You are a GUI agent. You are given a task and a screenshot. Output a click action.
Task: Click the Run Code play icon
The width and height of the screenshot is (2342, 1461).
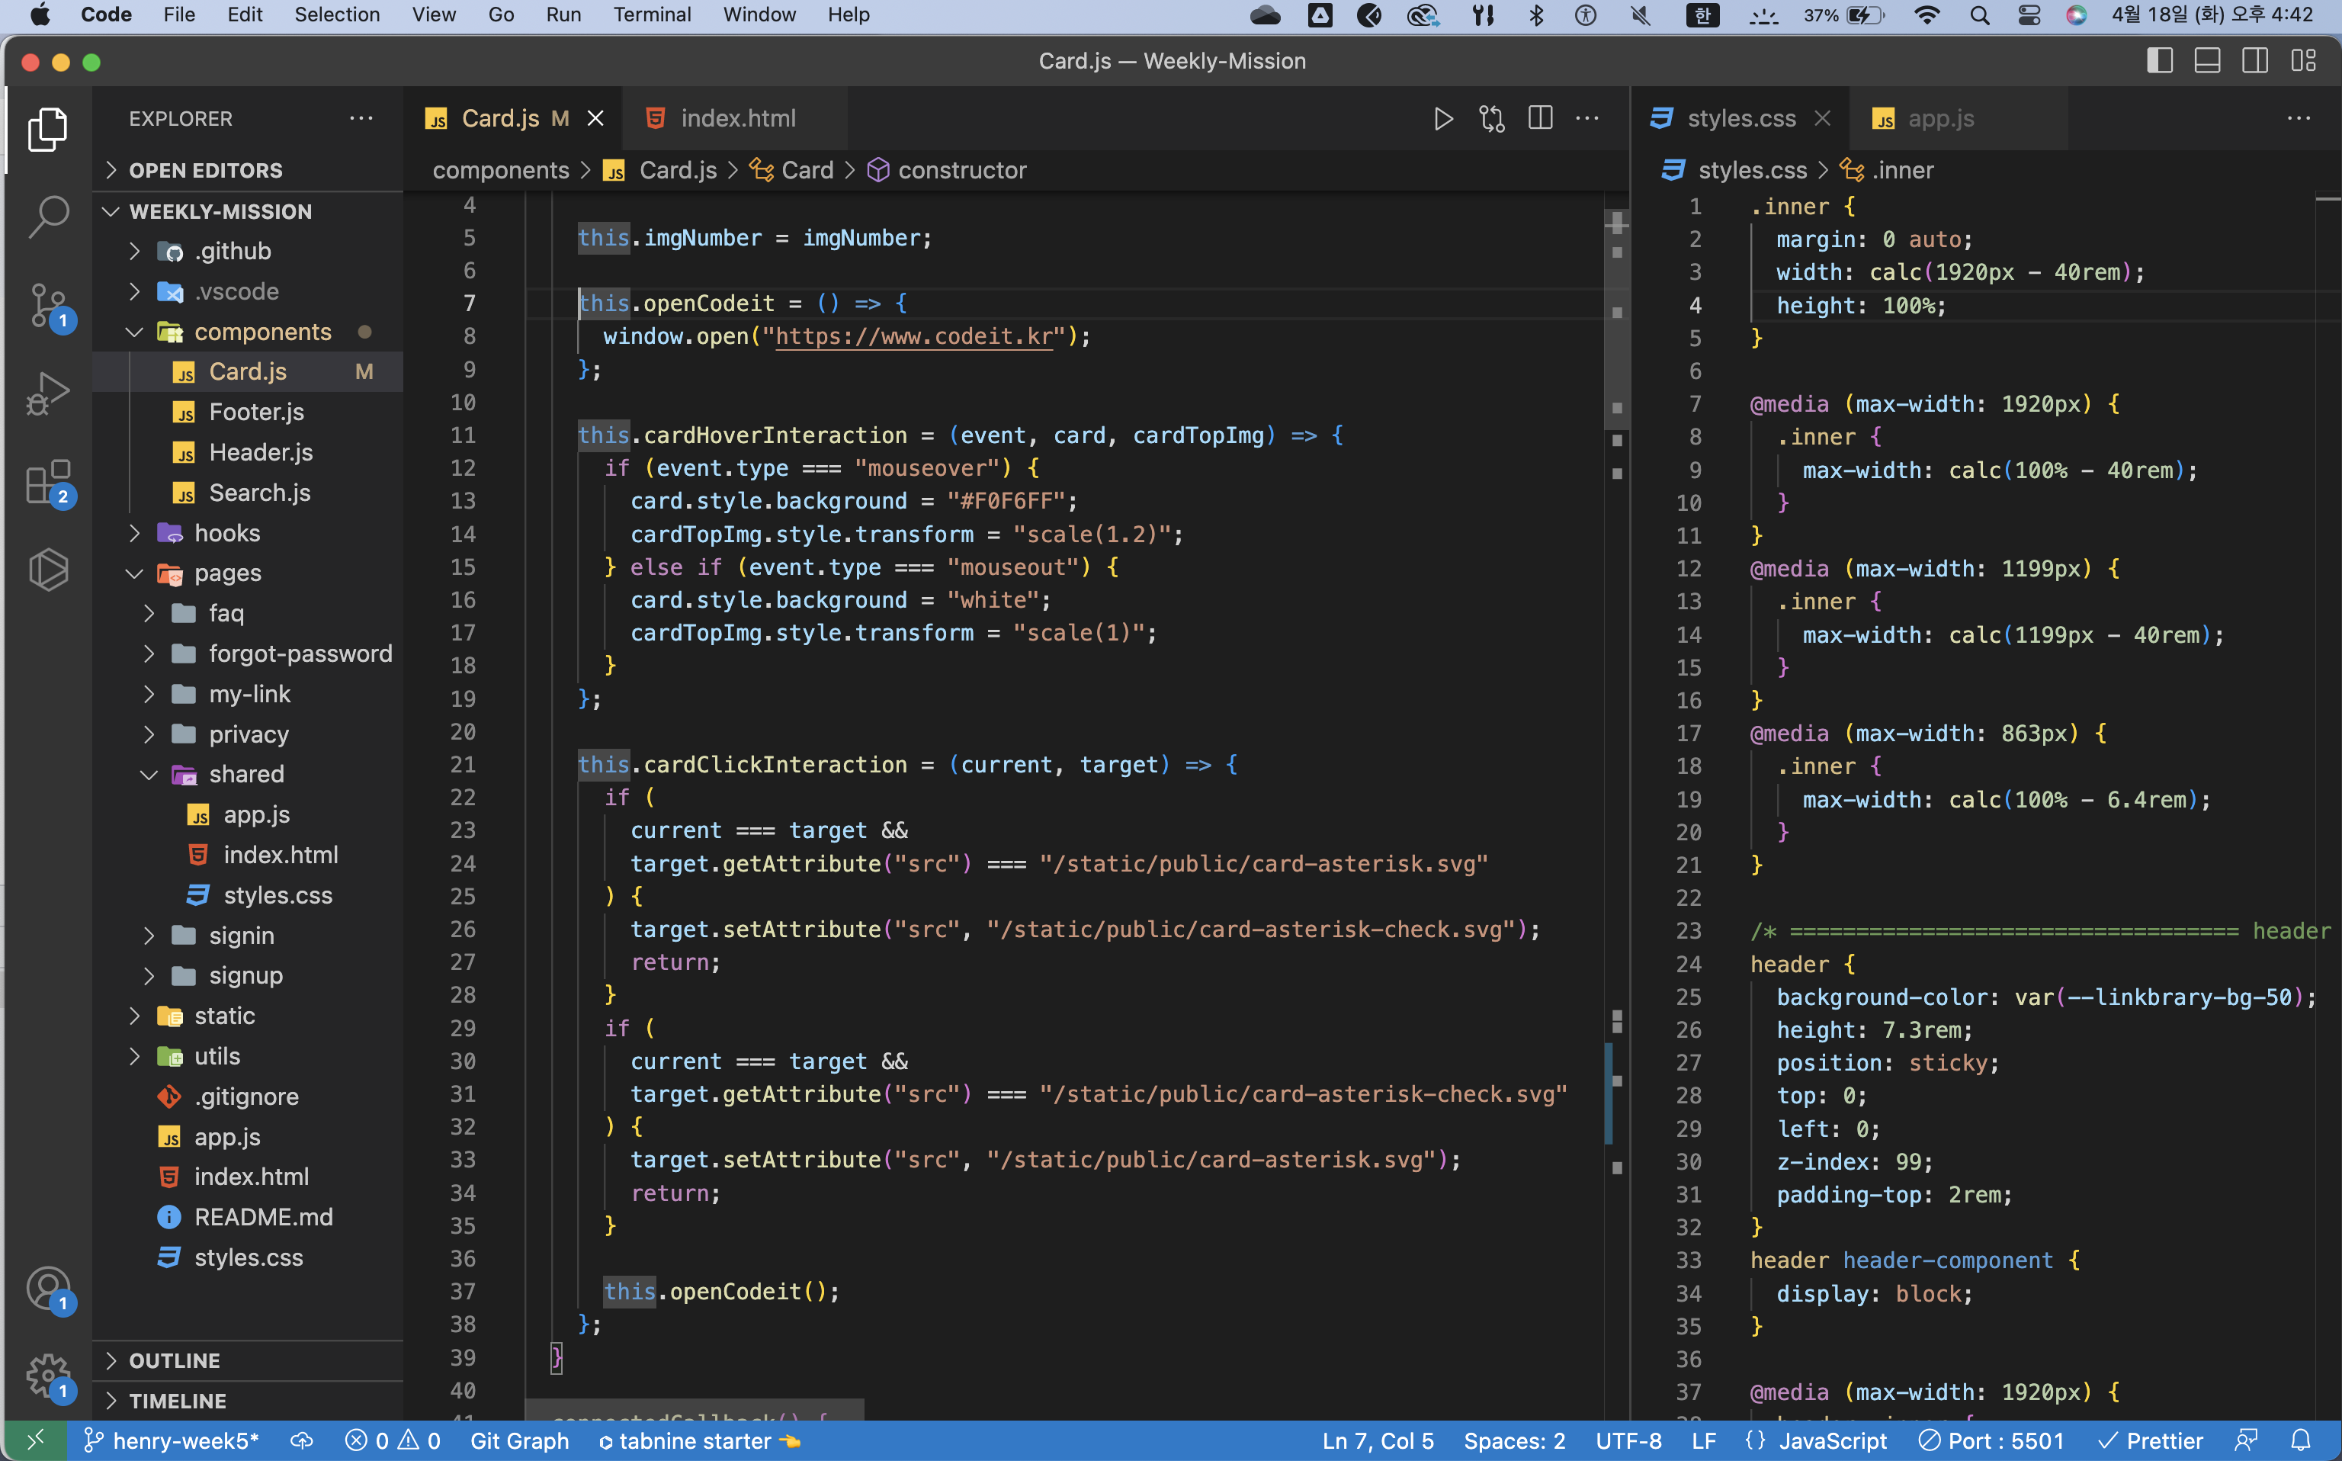point(1443,119)
